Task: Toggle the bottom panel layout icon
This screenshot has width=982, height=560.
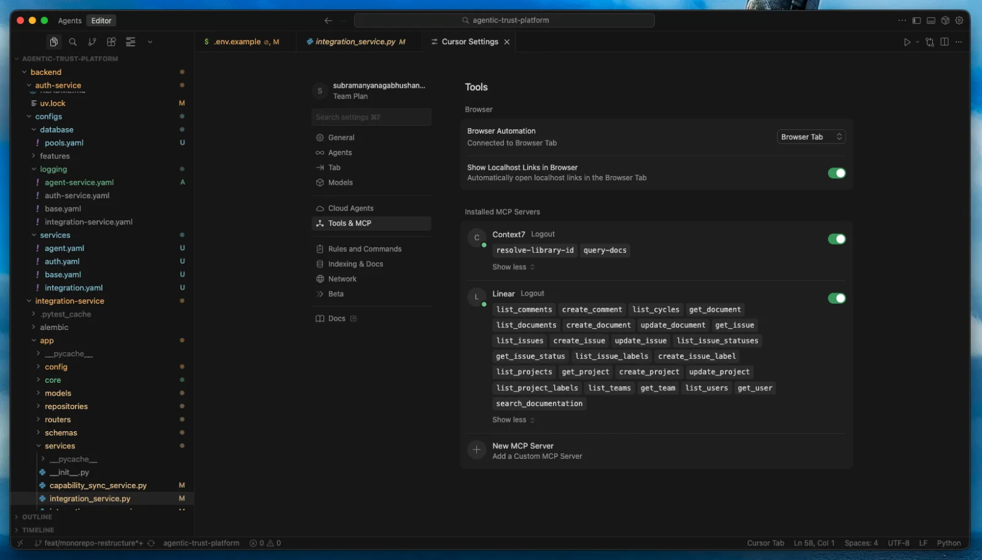Action: pos(930,20)
